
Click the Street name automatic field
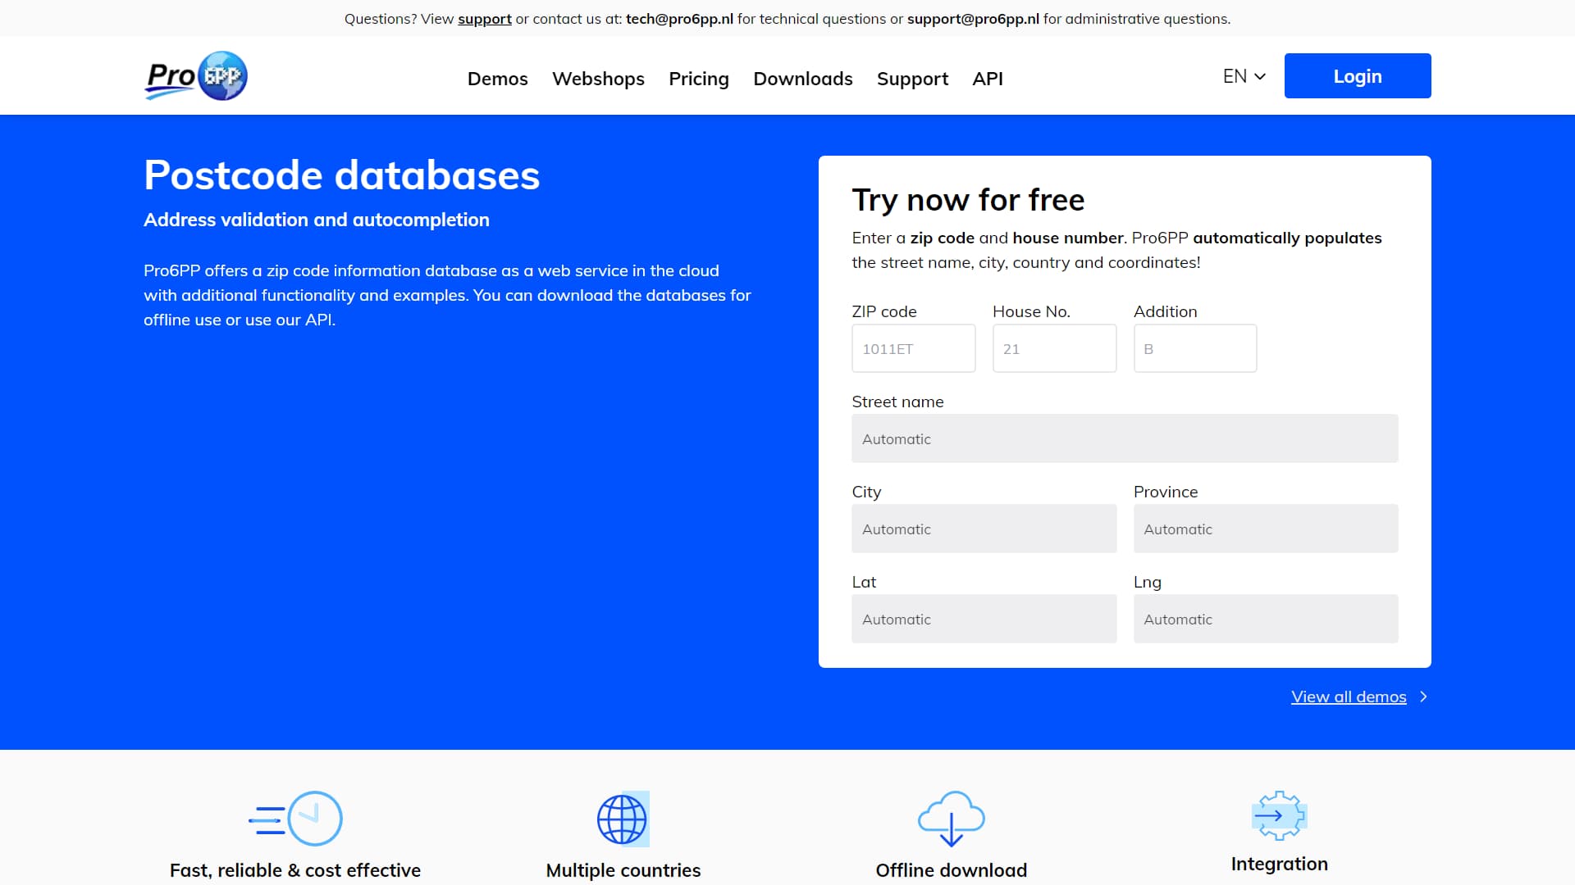click(x=1125, y=438)
